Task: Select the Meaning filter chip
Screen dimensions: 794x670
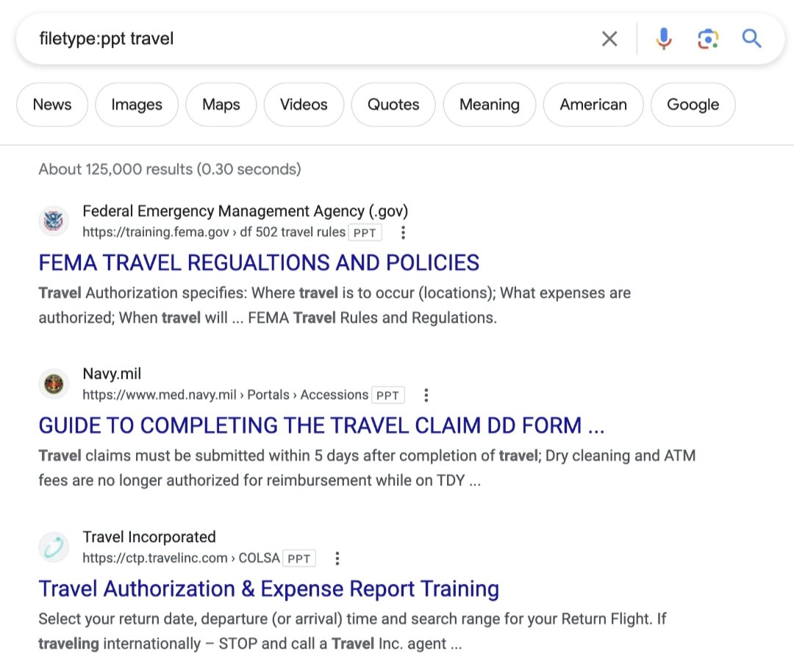Action: coord(489,104)
